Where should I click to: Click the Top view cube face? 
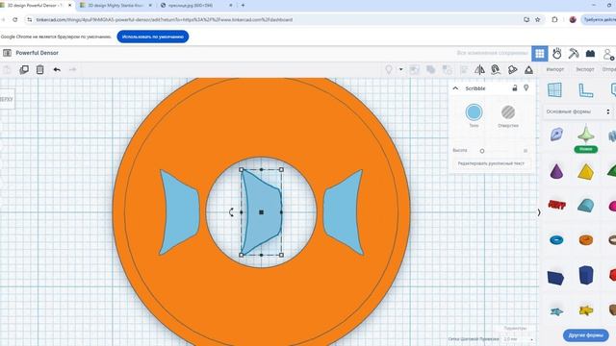click(7, 99)
